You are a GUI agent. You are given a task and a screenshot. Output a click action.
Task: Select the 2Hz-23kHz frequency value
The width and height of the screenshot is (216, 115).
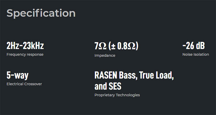coord(25,46)
